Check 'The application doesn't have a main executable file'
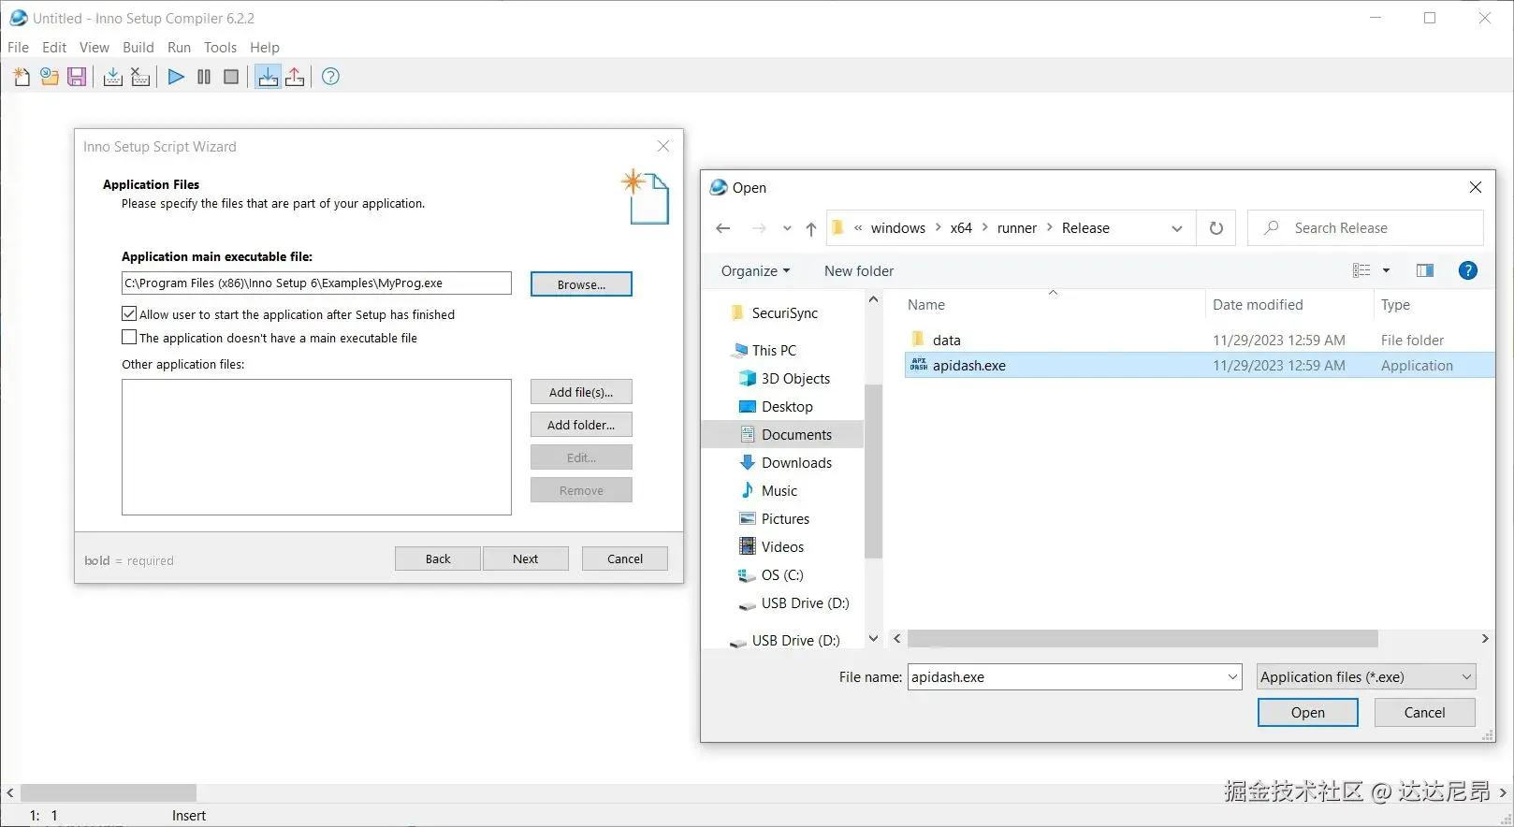1514x827 pixels. (129, 337)
